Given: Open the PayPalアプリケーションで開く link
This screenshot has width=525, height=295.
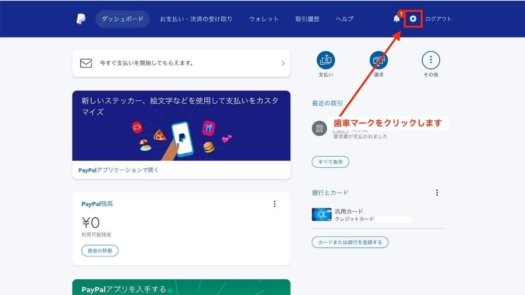Looking at the screenshot, I should pyautogui.click(x=119, y=170).
